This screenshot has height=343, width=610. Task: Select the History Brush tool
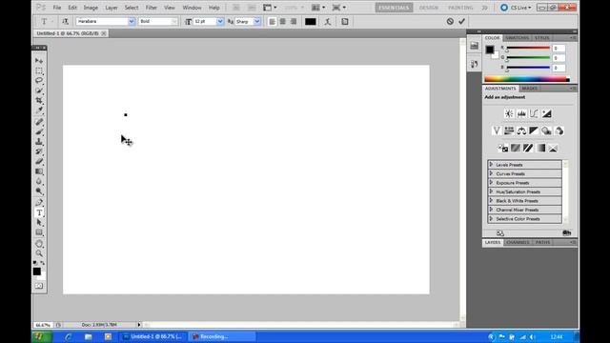[x=39, y=151]
